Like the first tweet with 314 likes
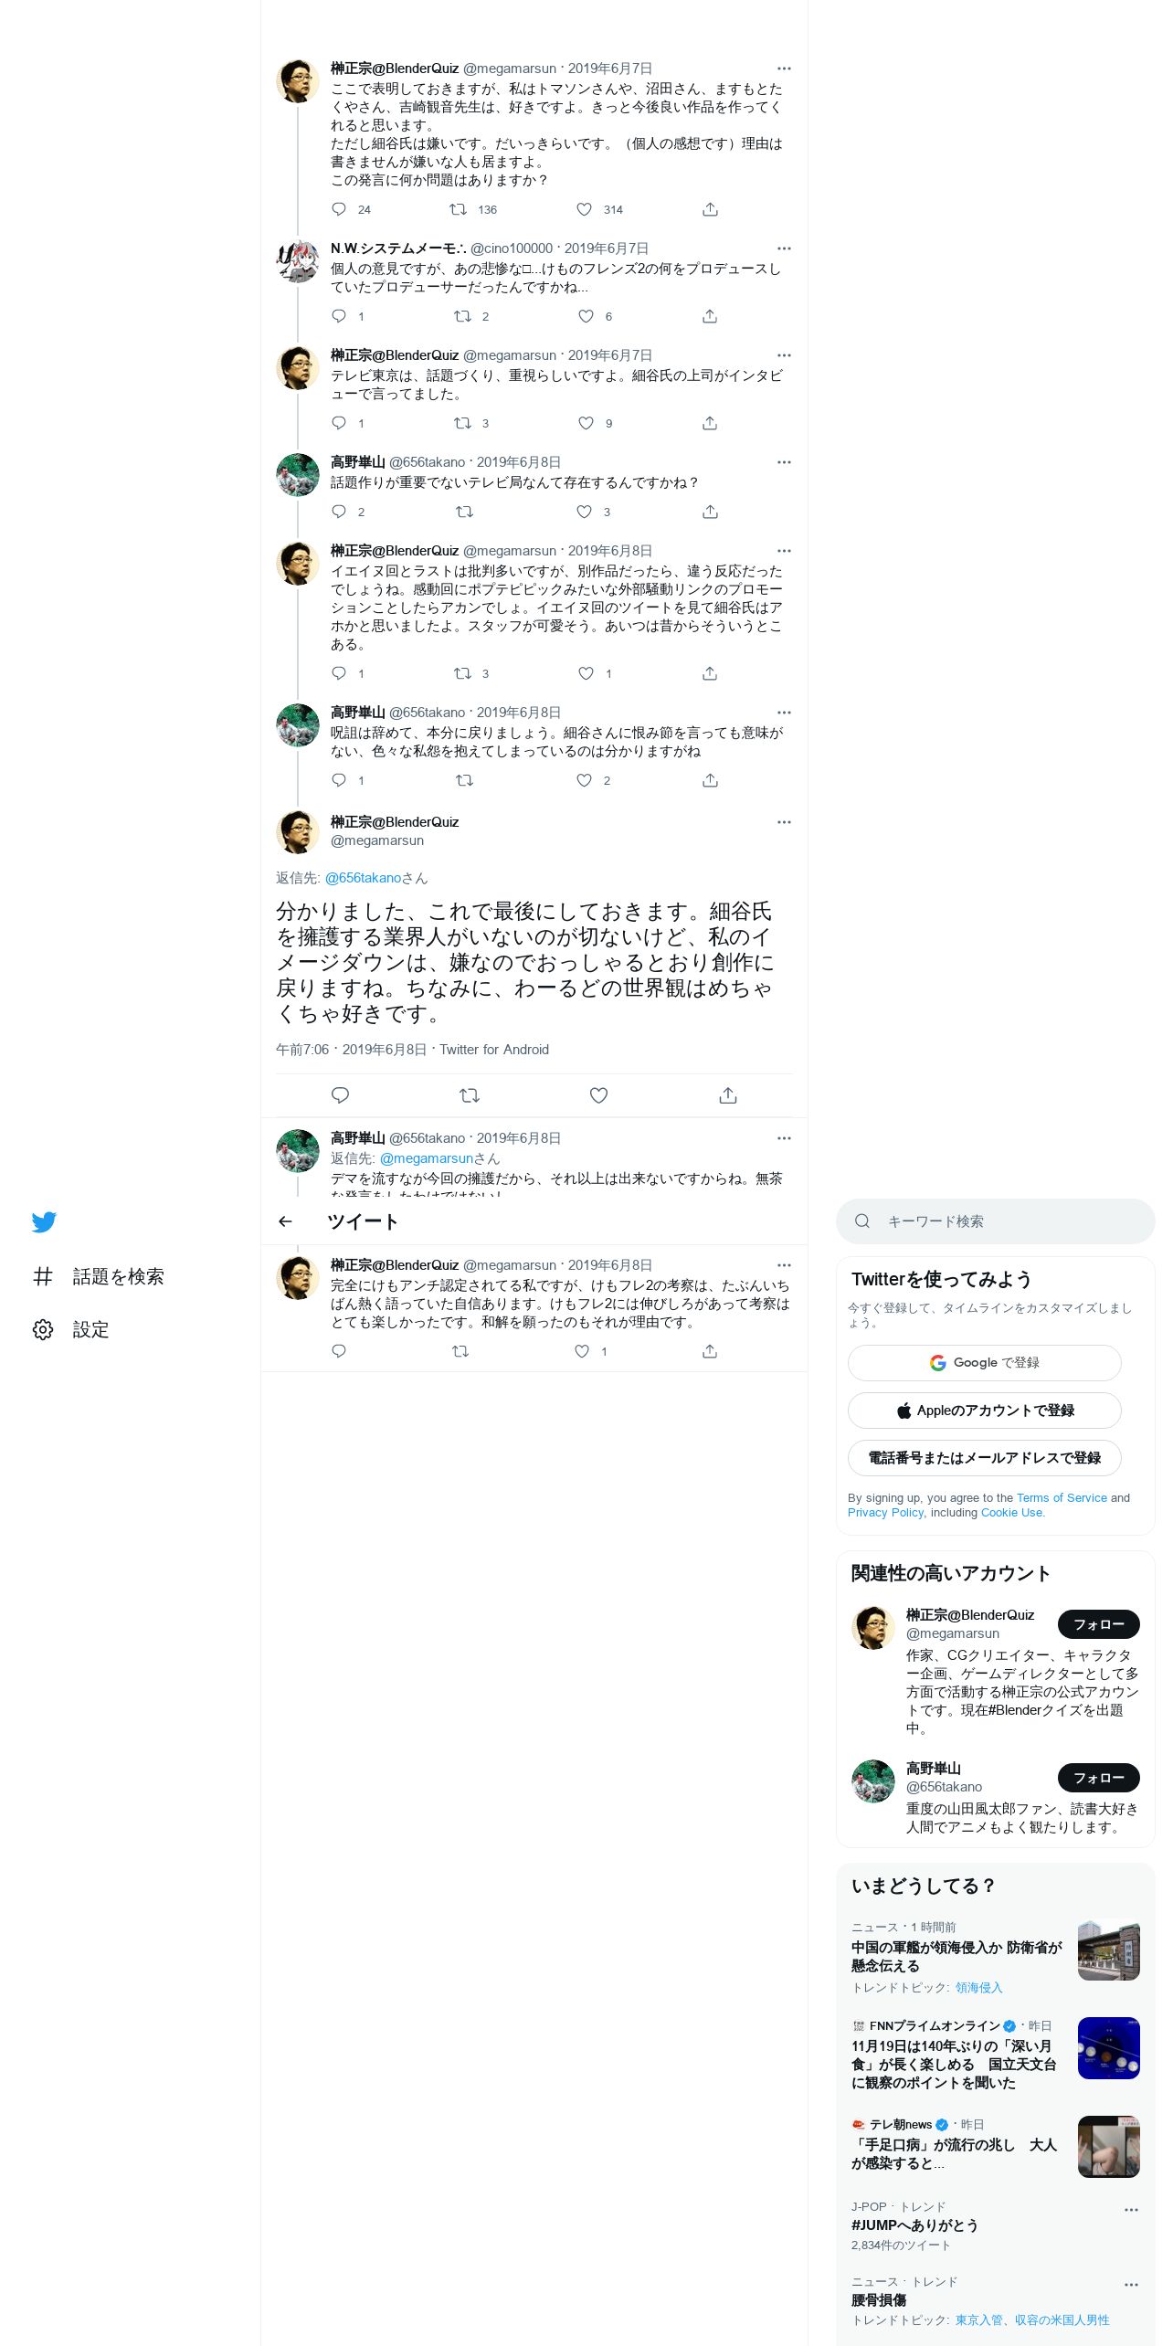This screenshot has height=2346, width=1173. (585, 209)
